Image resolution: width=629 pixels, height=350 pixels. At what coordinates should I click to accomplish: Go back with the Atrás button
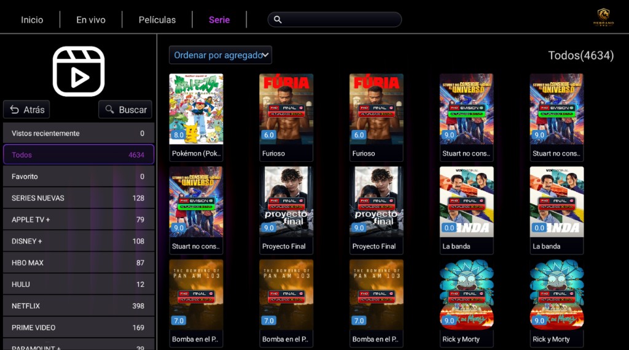(26, 109)
